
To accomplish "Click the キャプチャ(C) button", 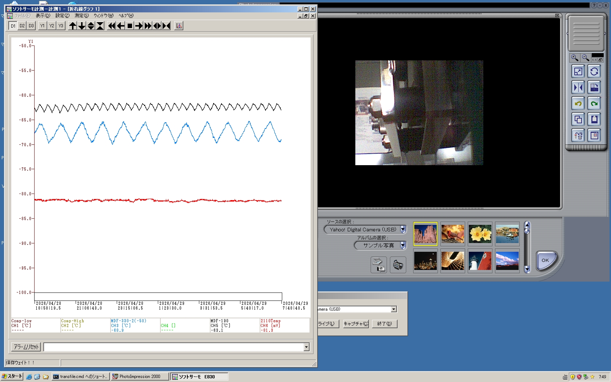I will [356, 324].
